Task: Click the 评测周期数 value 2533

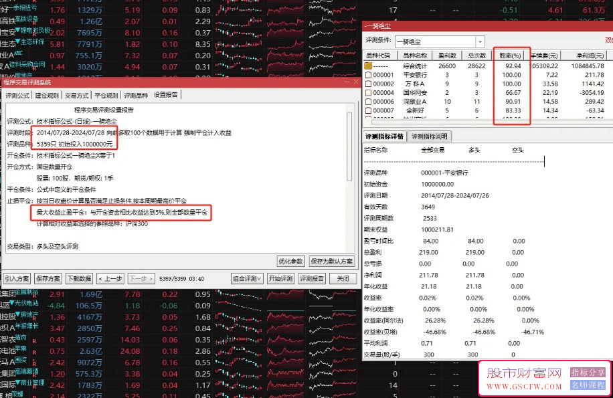Action: [430, 218]
